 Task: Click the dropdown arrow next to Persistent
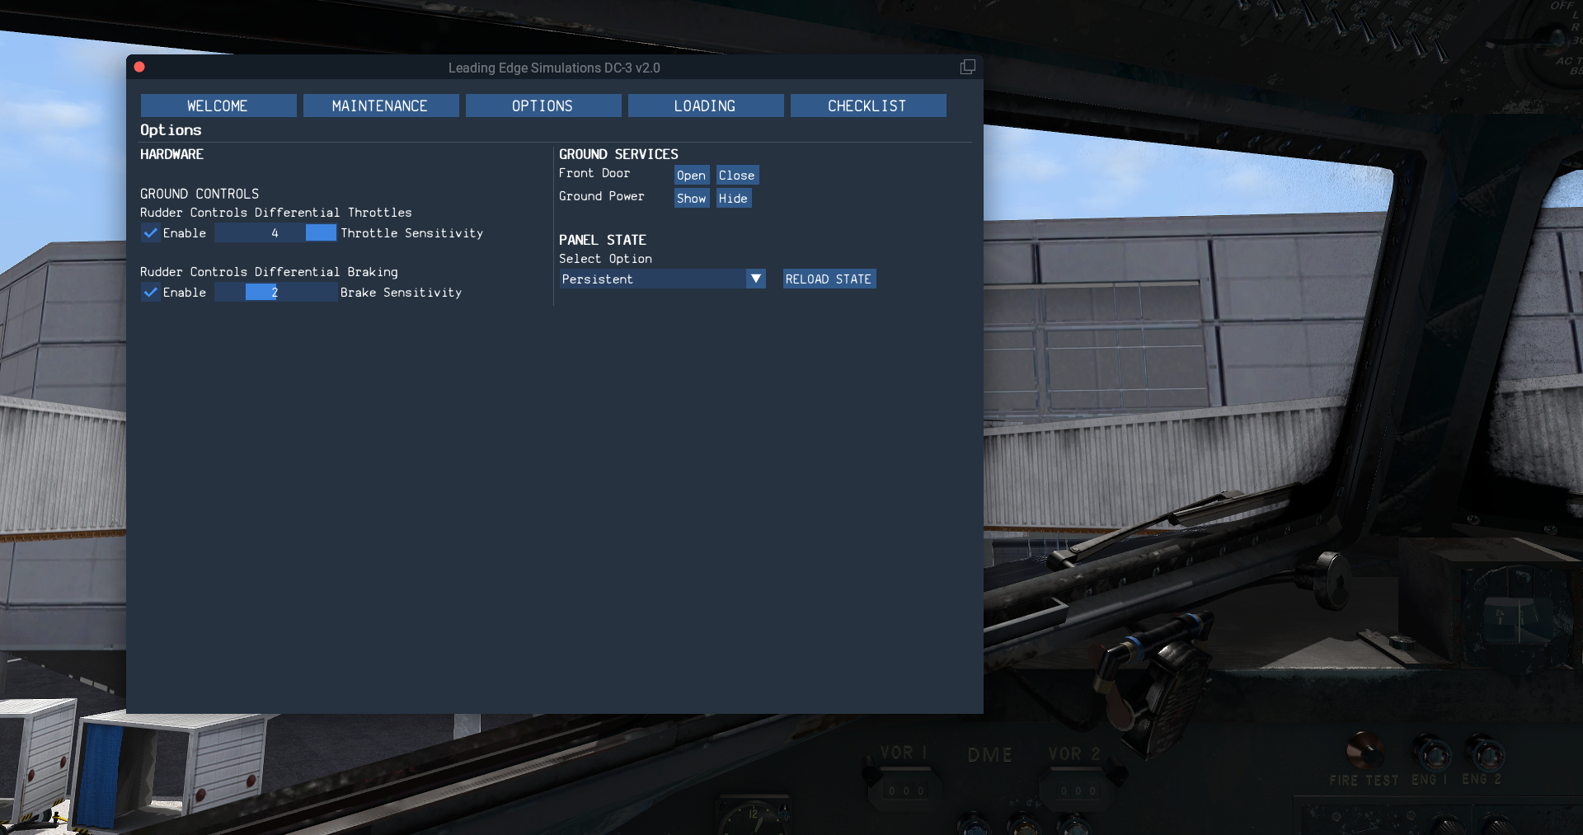(756, 279)
